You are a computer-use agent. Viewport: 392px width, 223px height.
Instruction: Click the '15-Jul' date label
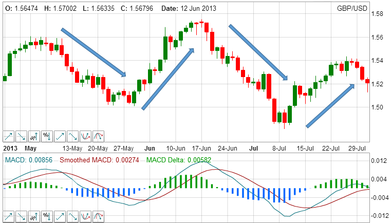305,148
